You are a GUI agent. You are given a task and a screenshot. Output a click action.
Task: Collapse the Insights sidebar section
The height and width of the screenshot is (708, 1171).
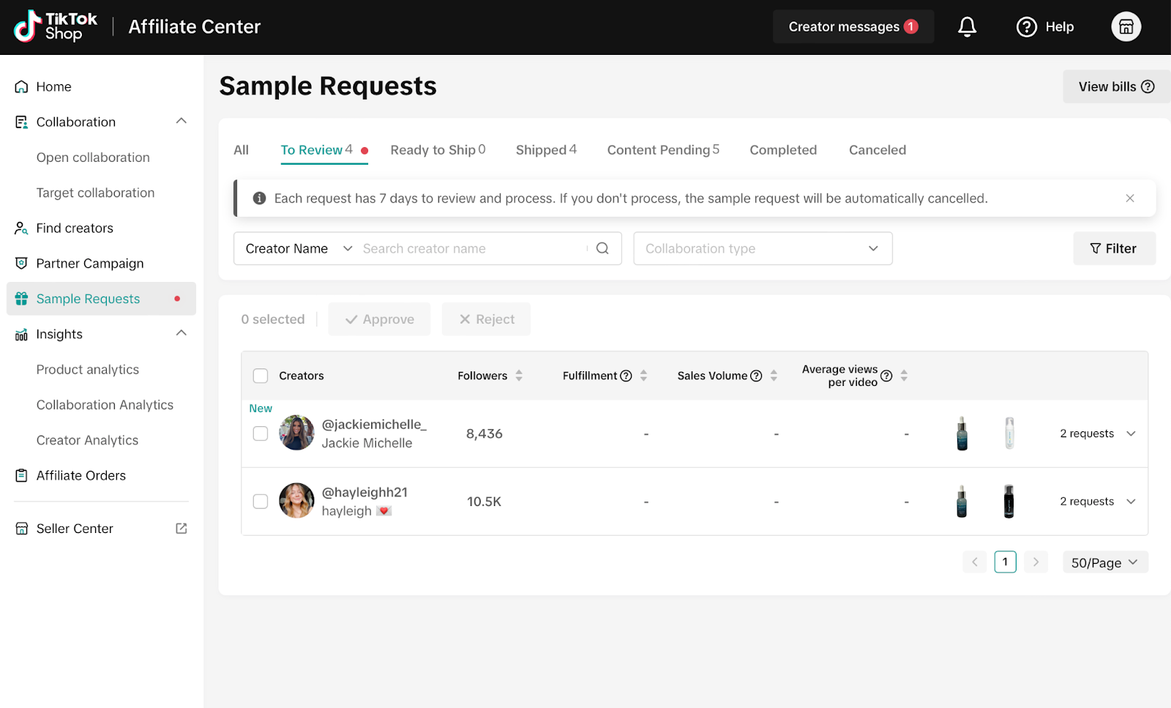click(x=182, y=333)
